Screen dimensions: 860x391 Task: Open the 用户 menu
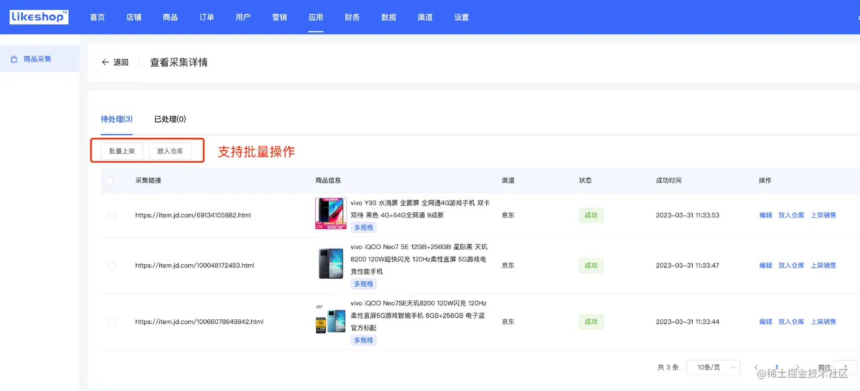click(243, 17)
